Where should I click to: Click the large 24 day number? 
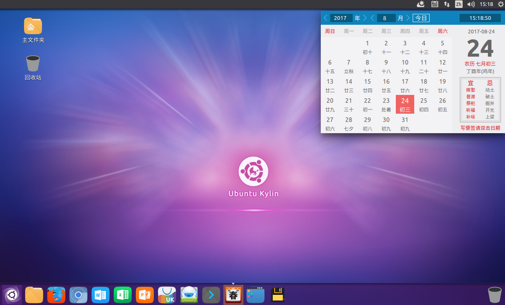click(480, 48)
